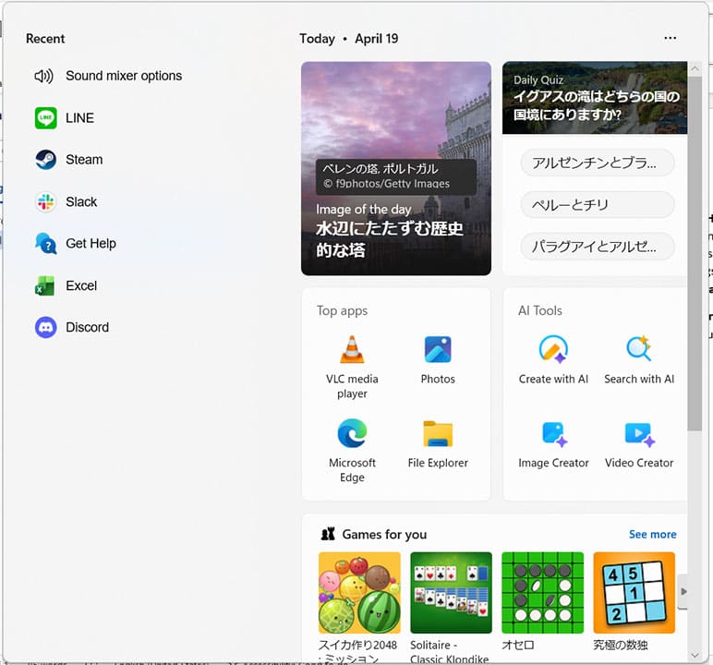
Task: Click the Slack app icon
Action: pos(46,202)
